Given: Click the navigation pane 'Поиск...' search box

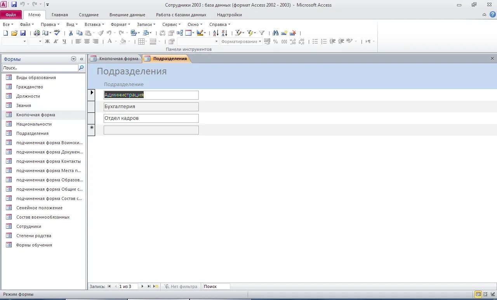Looking at the screenshot, I should point(40,68).
